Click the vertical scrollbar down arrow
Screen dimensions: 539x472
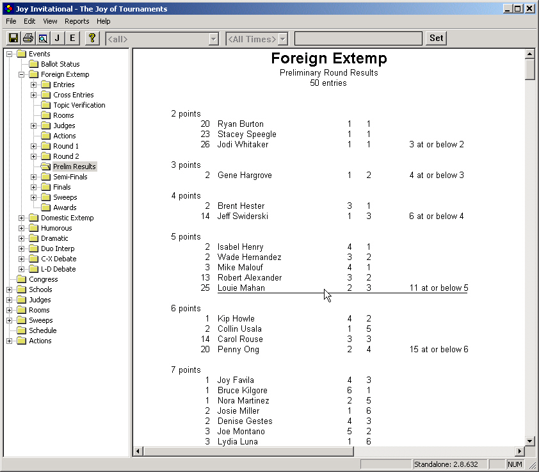pos(529,441)
